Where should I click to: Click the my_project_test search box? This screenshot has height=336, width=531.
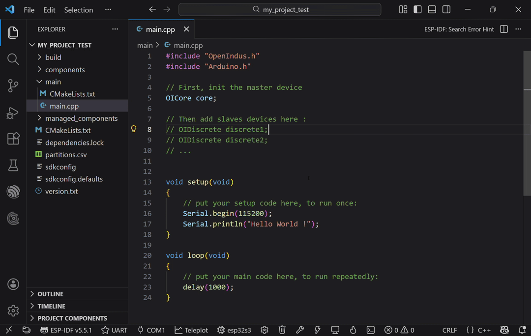(x=280, y=10)
